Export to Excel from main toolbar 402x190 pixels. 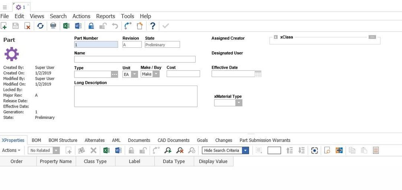pos(66,26)
